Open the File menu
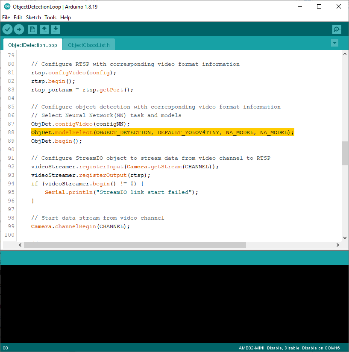This screenshot has width=349, height=352. click(x=6, y=18)
